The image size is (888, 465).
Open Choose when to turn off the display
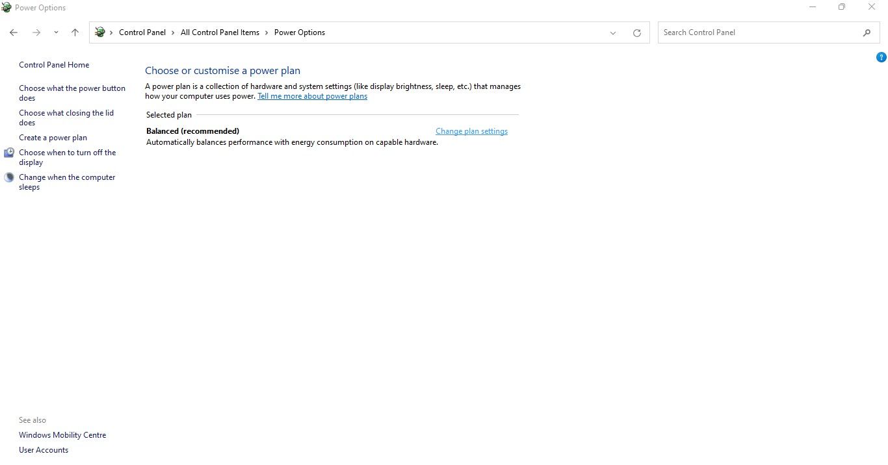coord(68,157)
